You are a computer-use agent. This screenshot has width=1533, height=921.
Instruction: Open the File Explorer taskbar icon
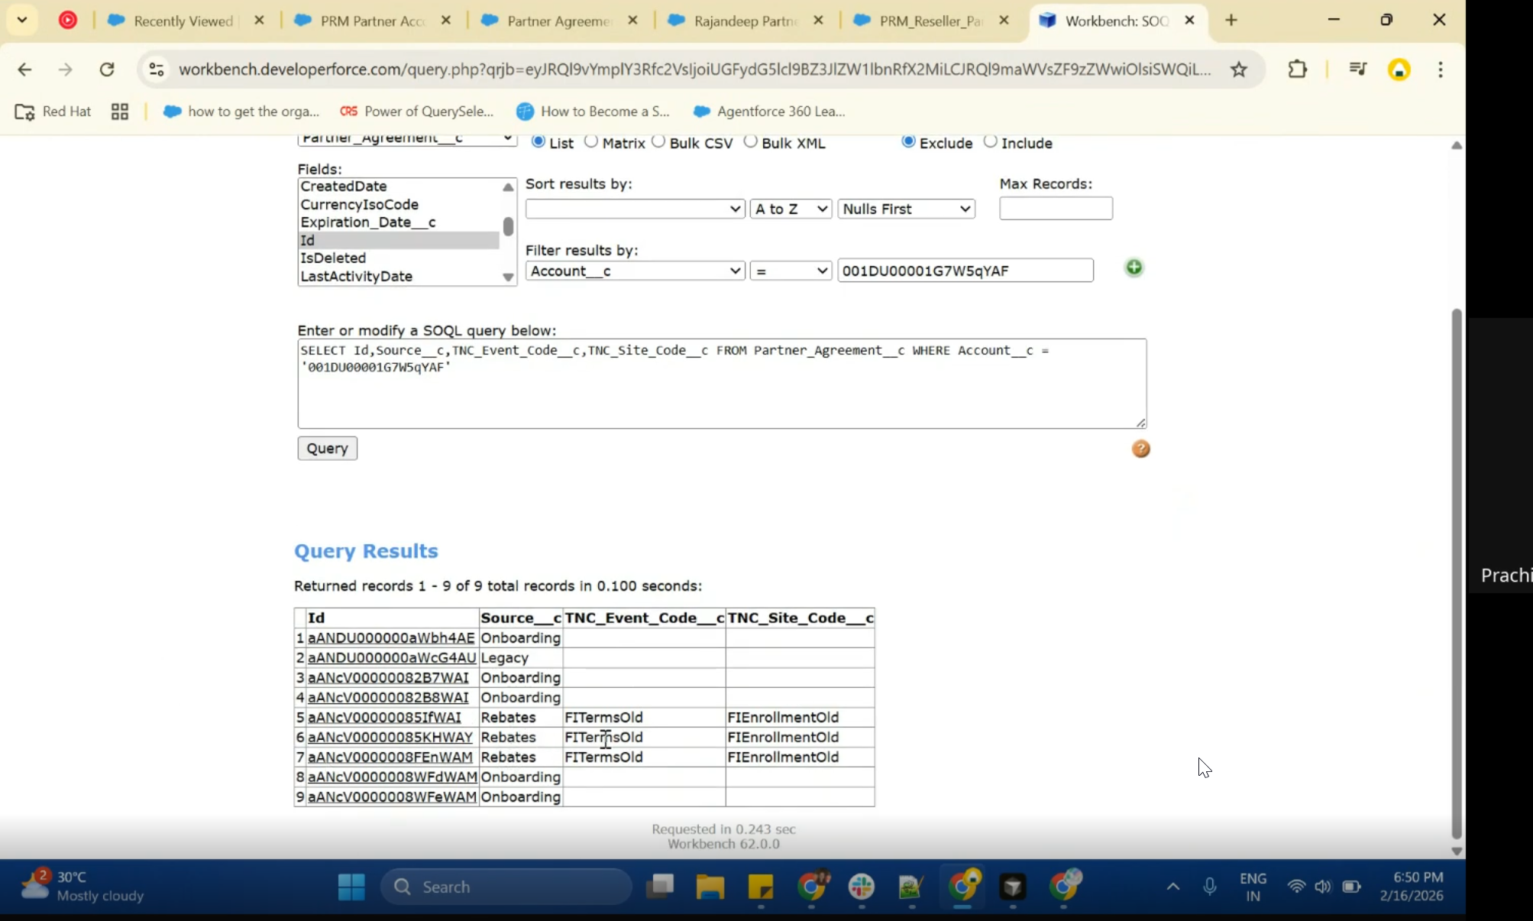[710, 887]
